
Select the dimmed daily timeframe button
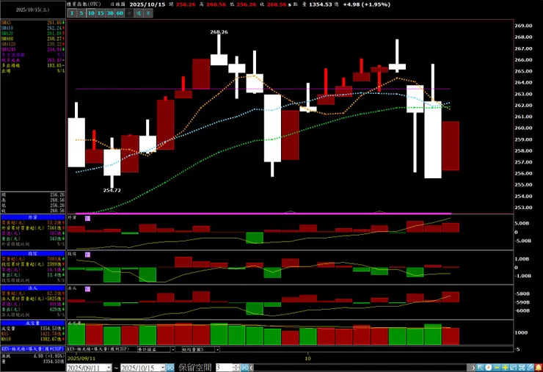point(129,13)
